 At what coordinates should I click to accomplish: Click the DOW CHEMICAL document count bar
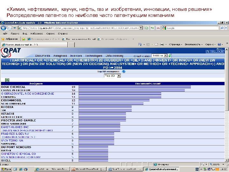(x=135, y=87)
